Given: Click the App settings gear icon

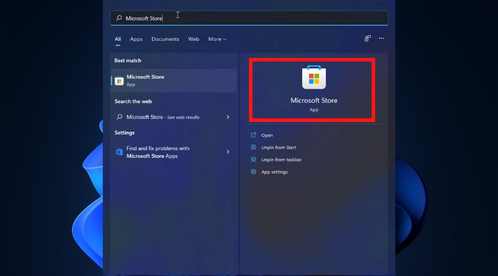Looking at the screenshot, I should pos(253,172).
